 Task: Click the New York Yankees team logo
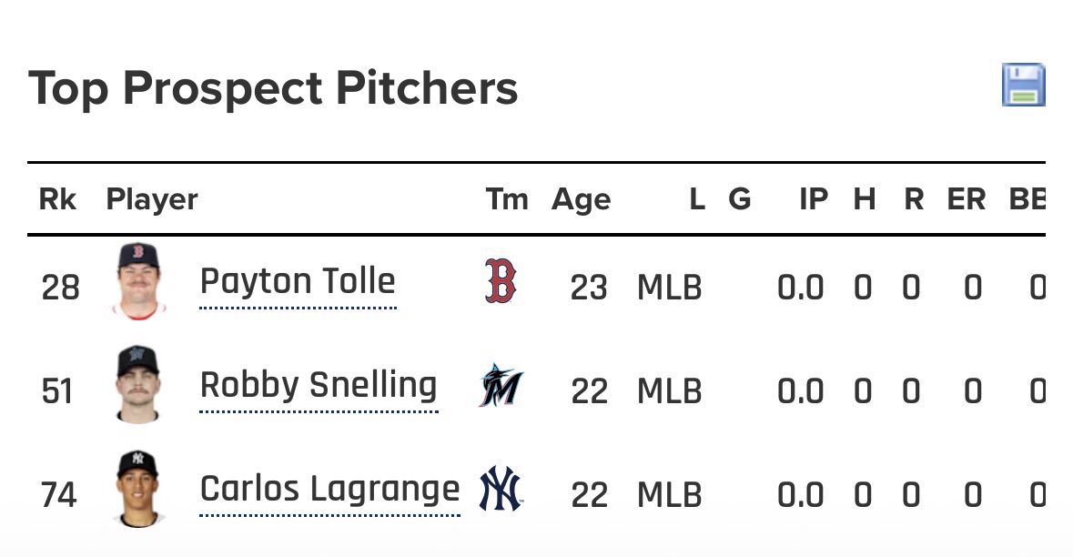point(500,489)
